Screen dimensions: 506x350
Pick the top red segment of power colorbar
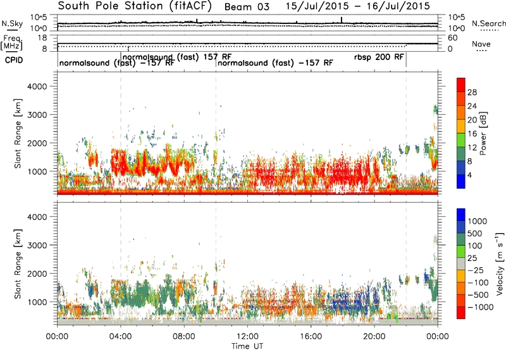coord(461,85)
